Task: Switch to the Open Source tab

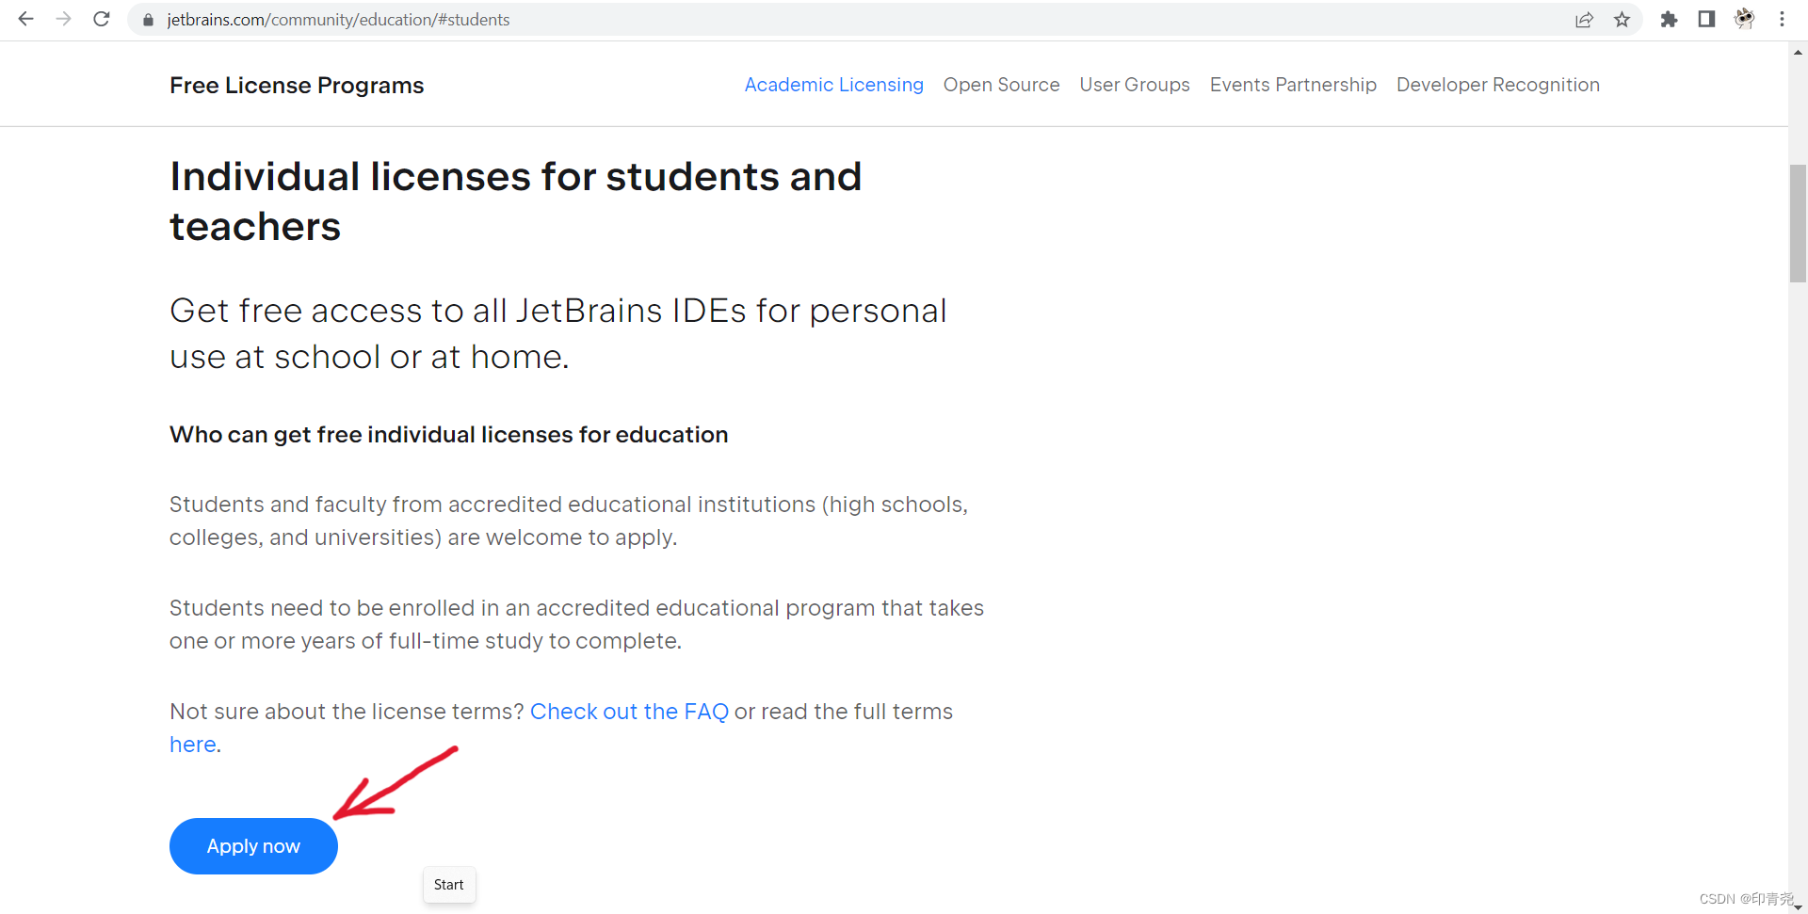Action: click(1001, 85)
